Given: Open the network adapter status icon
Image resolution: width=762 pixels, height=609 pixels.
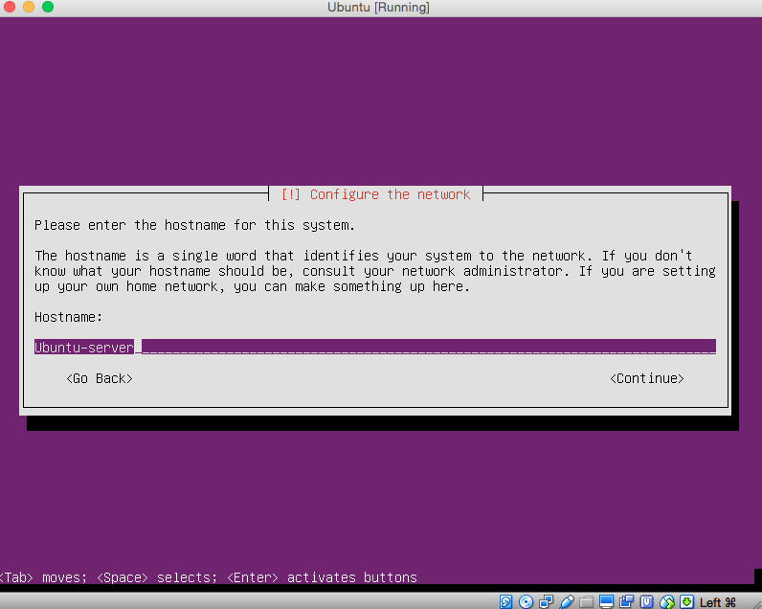Looking at the screenshot, I should (x=546, y=601).
